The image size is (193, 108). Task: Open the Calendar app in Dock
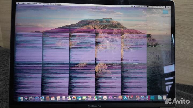tap(53, 98)
